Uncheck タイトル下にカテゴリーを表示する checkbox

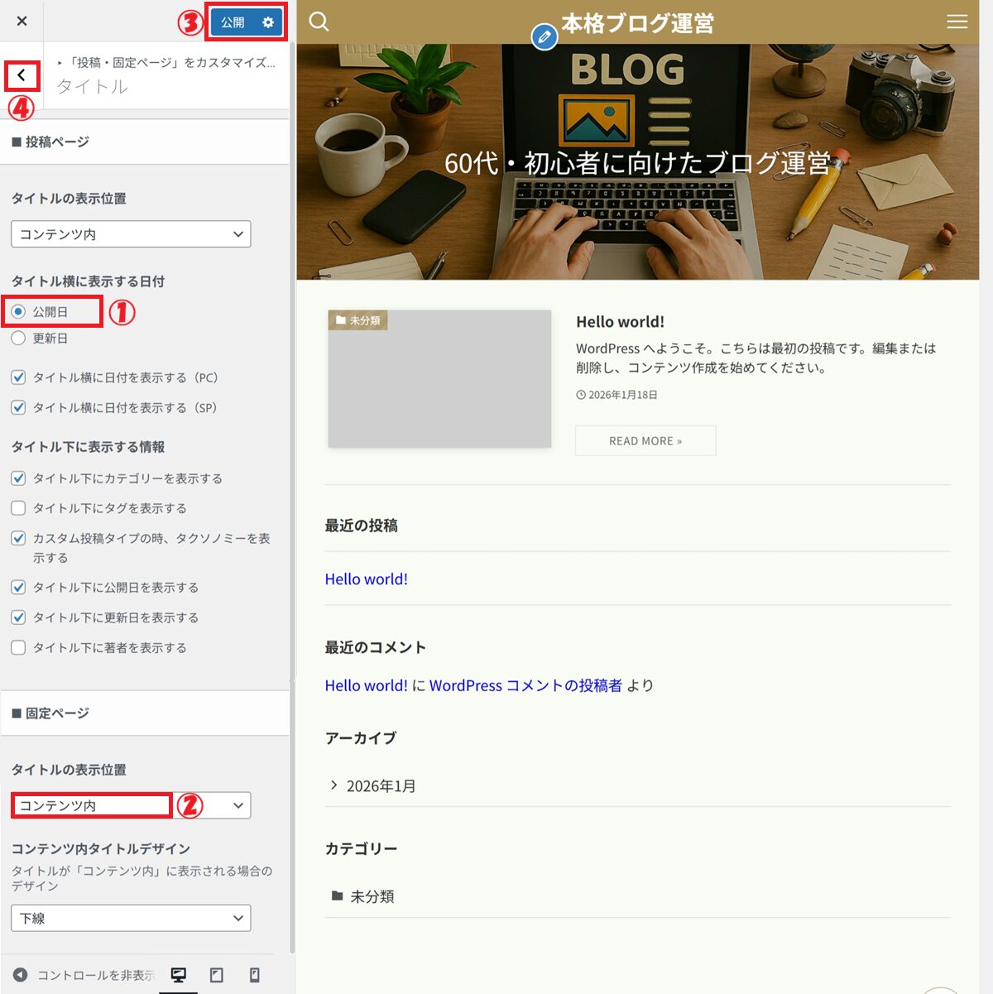pos(18,478)
